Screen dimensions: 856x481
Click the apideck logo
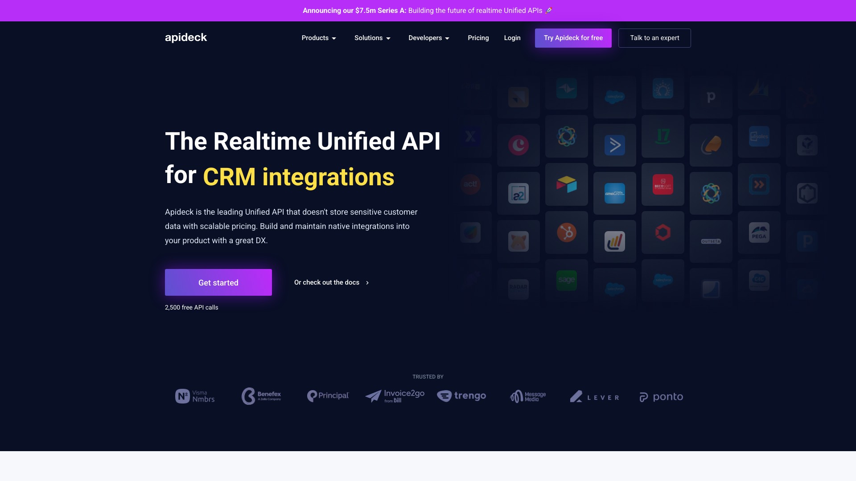186,38
